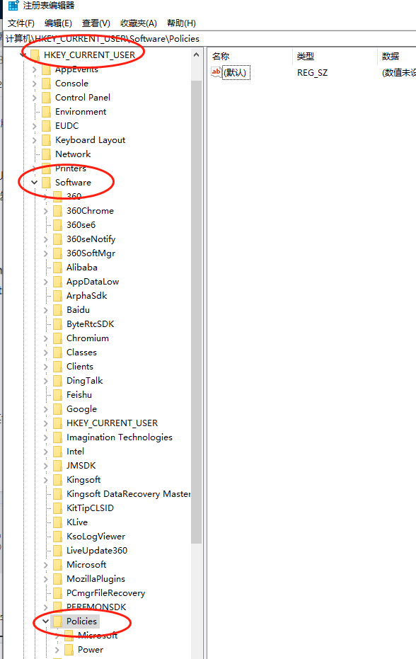Click the Kingsoft folder icon

tap(58, 479)
